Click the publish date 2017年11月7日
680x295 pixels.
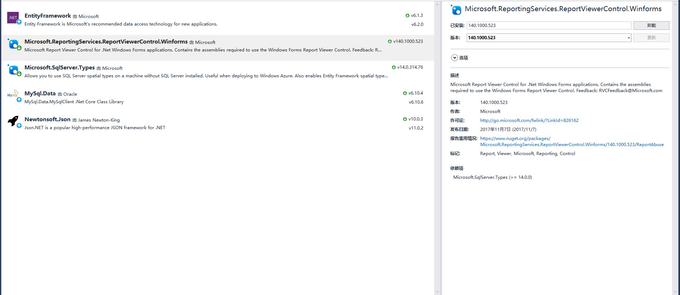508,130
